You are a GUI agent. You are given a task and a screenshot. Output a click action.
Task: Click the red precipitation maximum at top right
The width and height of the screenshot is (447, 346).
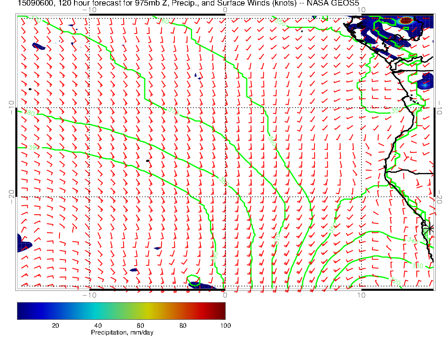point(407,20)
